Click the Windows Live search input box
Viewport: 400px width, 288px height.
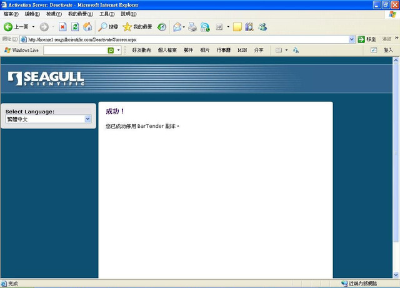coord(76,50)
